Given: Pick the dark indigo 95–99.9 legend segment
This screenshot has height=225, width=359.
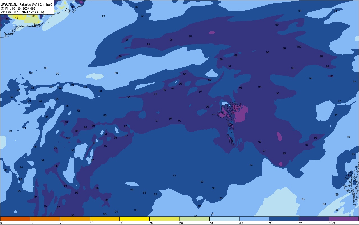Looking at the screenshot, I should (x=314, y=219).
